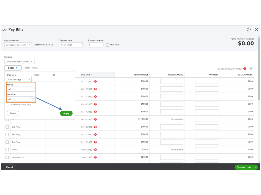Image resolution: width=261 pixels, height=195 pixels.
Task: Click the Pay Bills history clock icon
Action: point(4,29)
